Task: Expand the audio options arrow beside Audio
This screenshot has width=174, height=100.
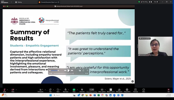Action: click(7, 90)
